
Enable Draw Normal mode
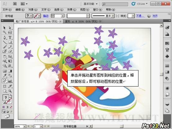click(4, 111)
